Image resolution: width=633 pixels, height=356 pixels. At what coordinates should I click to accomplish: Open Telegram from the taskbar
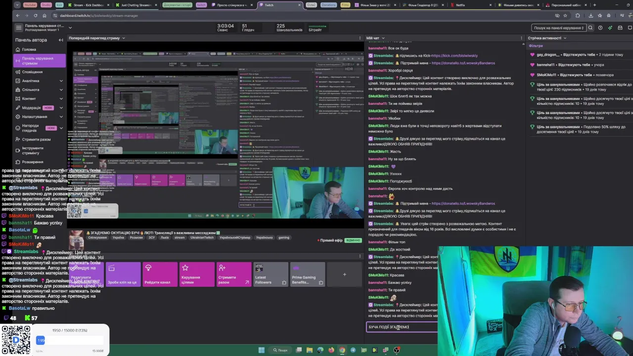coord(353,350)
